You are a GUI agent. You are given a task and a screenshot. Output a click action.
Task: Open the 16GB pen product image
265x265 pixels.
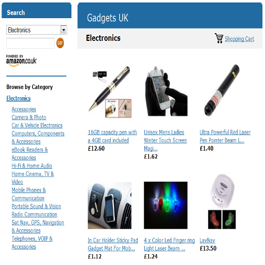coord(110,92)
